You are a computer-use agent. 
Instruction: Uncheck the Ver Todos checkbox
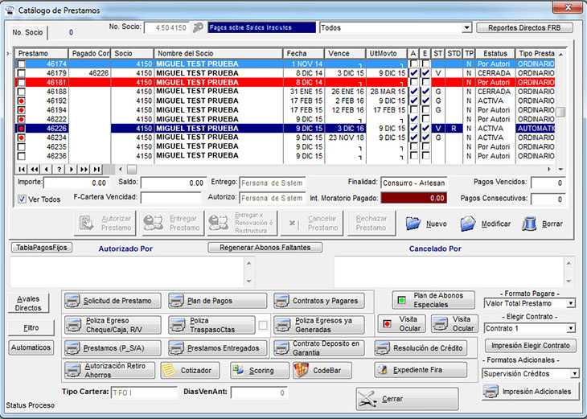[23, 199]
